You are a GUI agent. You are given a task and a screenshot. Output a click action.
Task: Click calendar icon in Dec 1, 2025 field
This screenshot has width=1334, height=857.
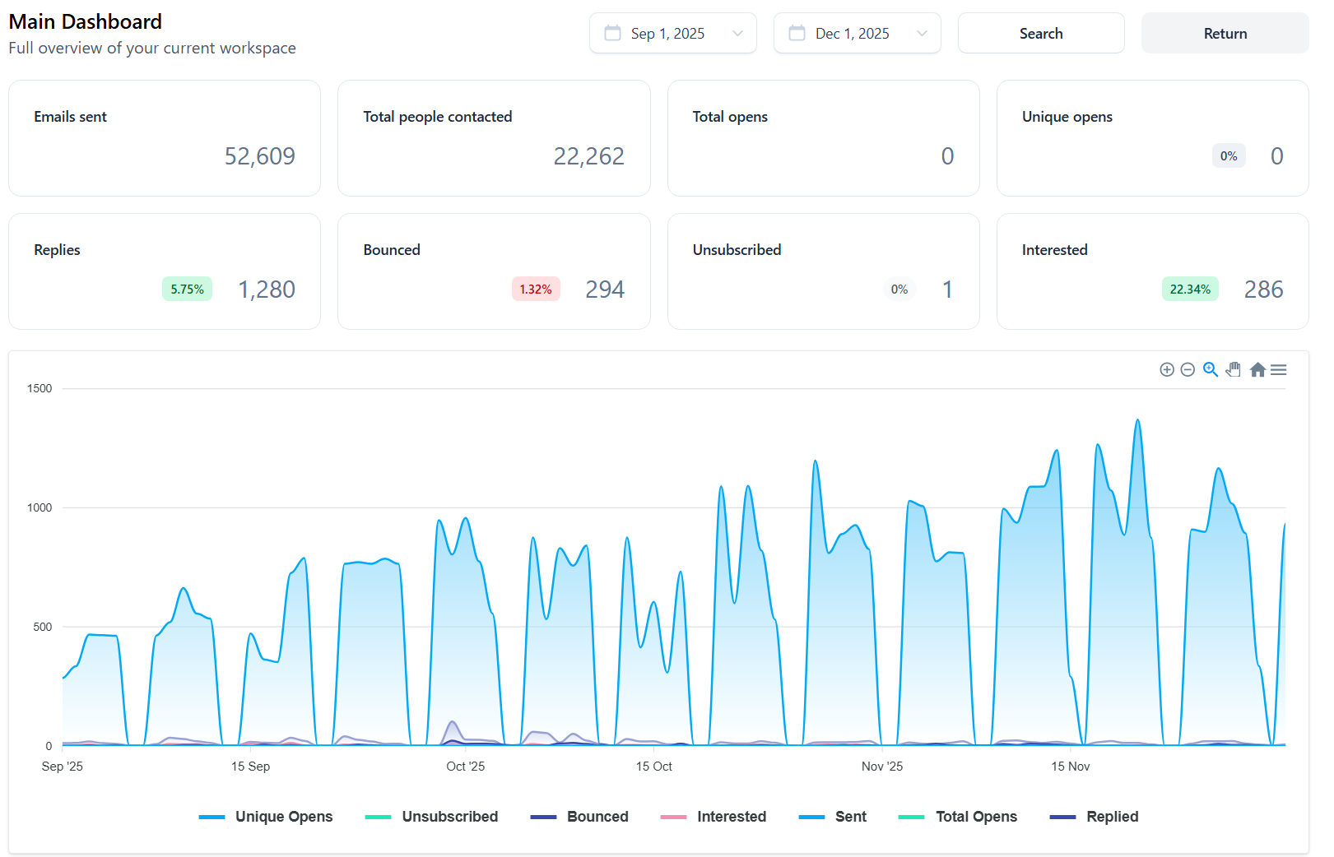797,33
